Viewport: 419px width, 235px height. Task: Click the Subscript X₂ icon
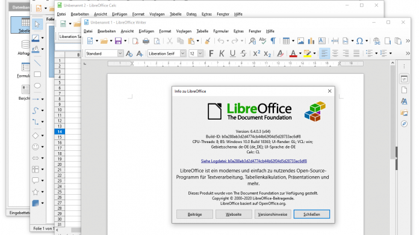coord(267,53)
